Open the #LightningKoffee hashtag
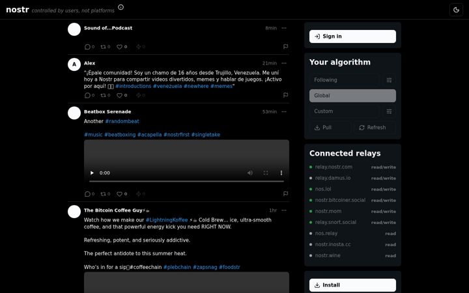 pos(167,220)
